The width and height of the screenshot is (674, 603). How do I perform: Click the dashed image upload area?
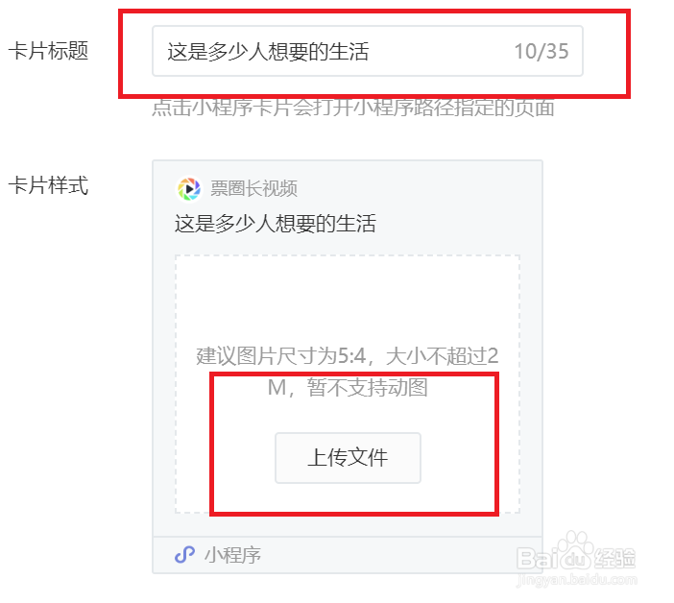point(348,384)
